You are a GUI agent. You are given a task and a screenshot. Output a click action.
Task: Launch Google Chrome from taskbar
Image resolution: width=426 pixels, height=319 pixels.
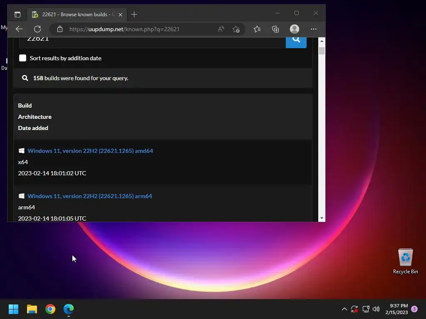coord(50,309)
